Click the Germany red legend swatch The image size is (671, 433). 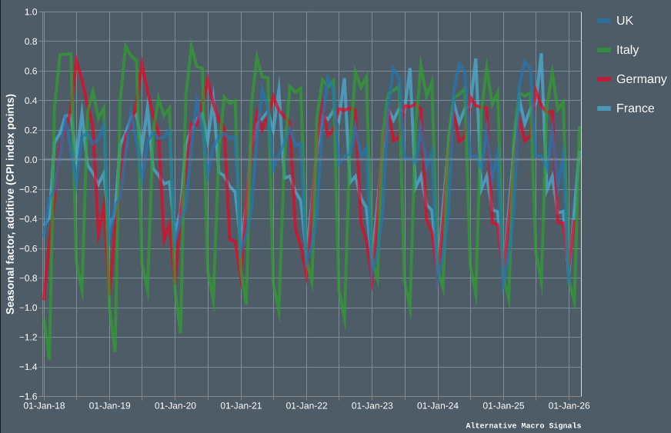pyautogui.click(x=604, y=79)
